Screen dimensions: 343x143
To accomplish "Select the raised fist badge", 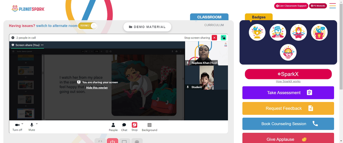I will coord(278,32).
